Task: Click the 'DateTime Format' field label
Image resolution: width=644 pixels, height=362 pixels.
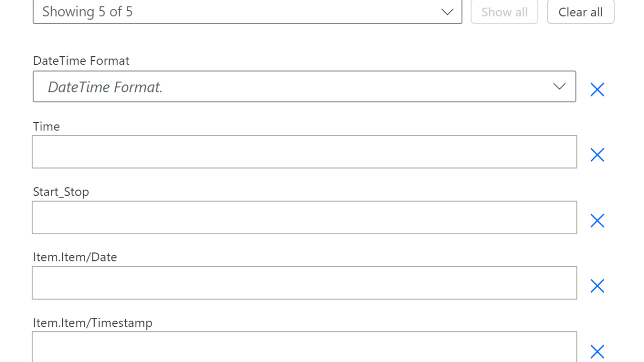Action: [x=81, y=61]
